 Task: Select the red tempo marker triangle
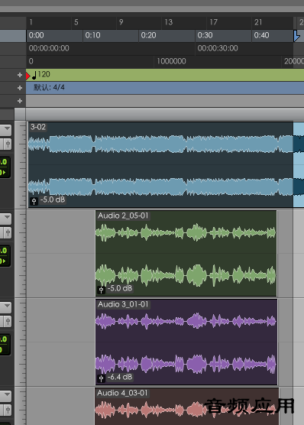coord(28,76)
